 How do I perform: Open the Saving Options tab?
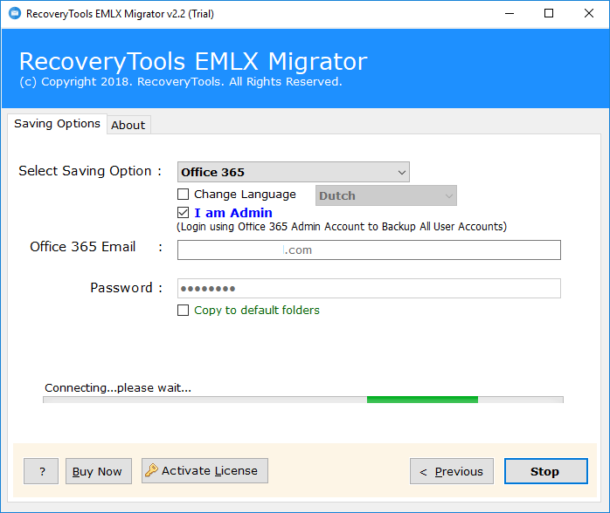[57, 124]
